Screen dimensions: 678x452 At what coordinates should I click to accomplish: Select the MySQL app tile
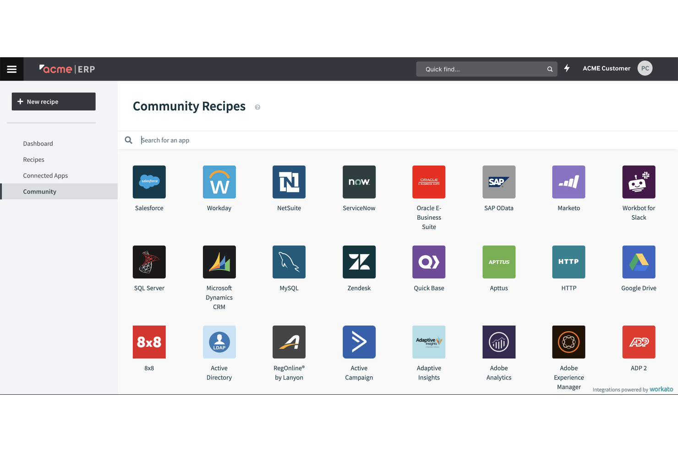click(x=289, y=262)
